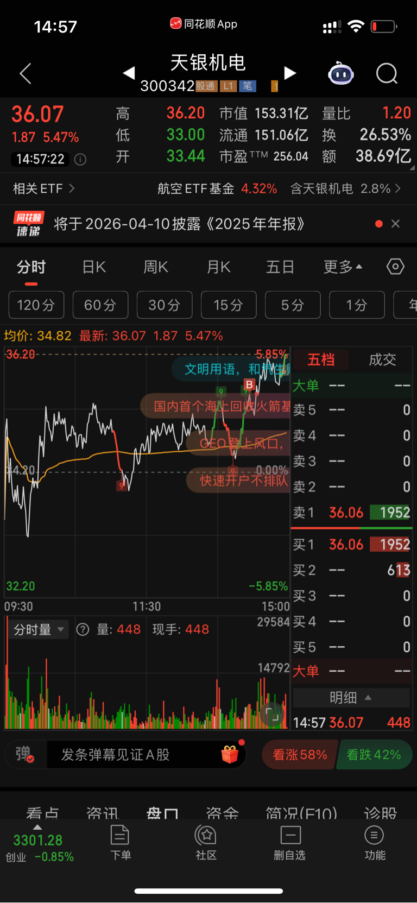Open 航空ETF基金 4.32% link
Viewport: 417px width, 903px height.
coord(217,188)
